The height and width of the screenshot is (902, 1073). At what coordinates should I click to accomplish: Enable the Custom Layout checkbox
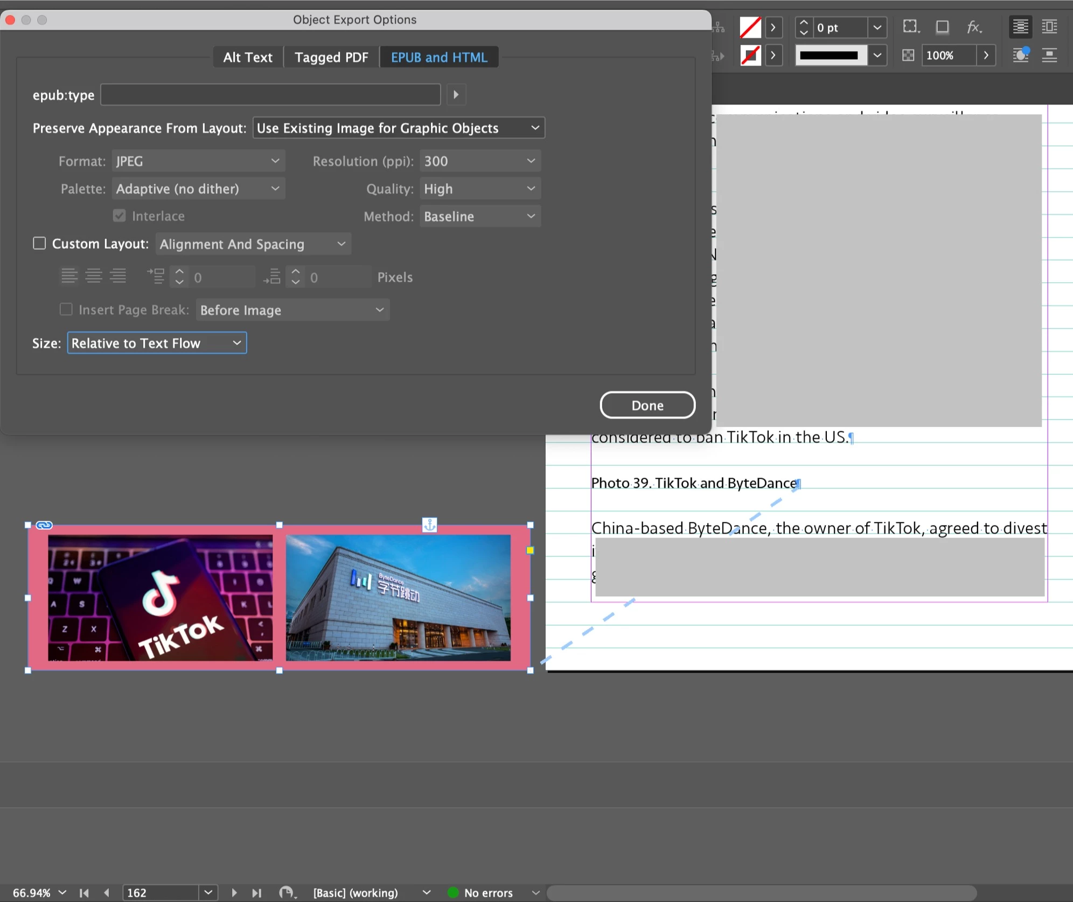39,243
